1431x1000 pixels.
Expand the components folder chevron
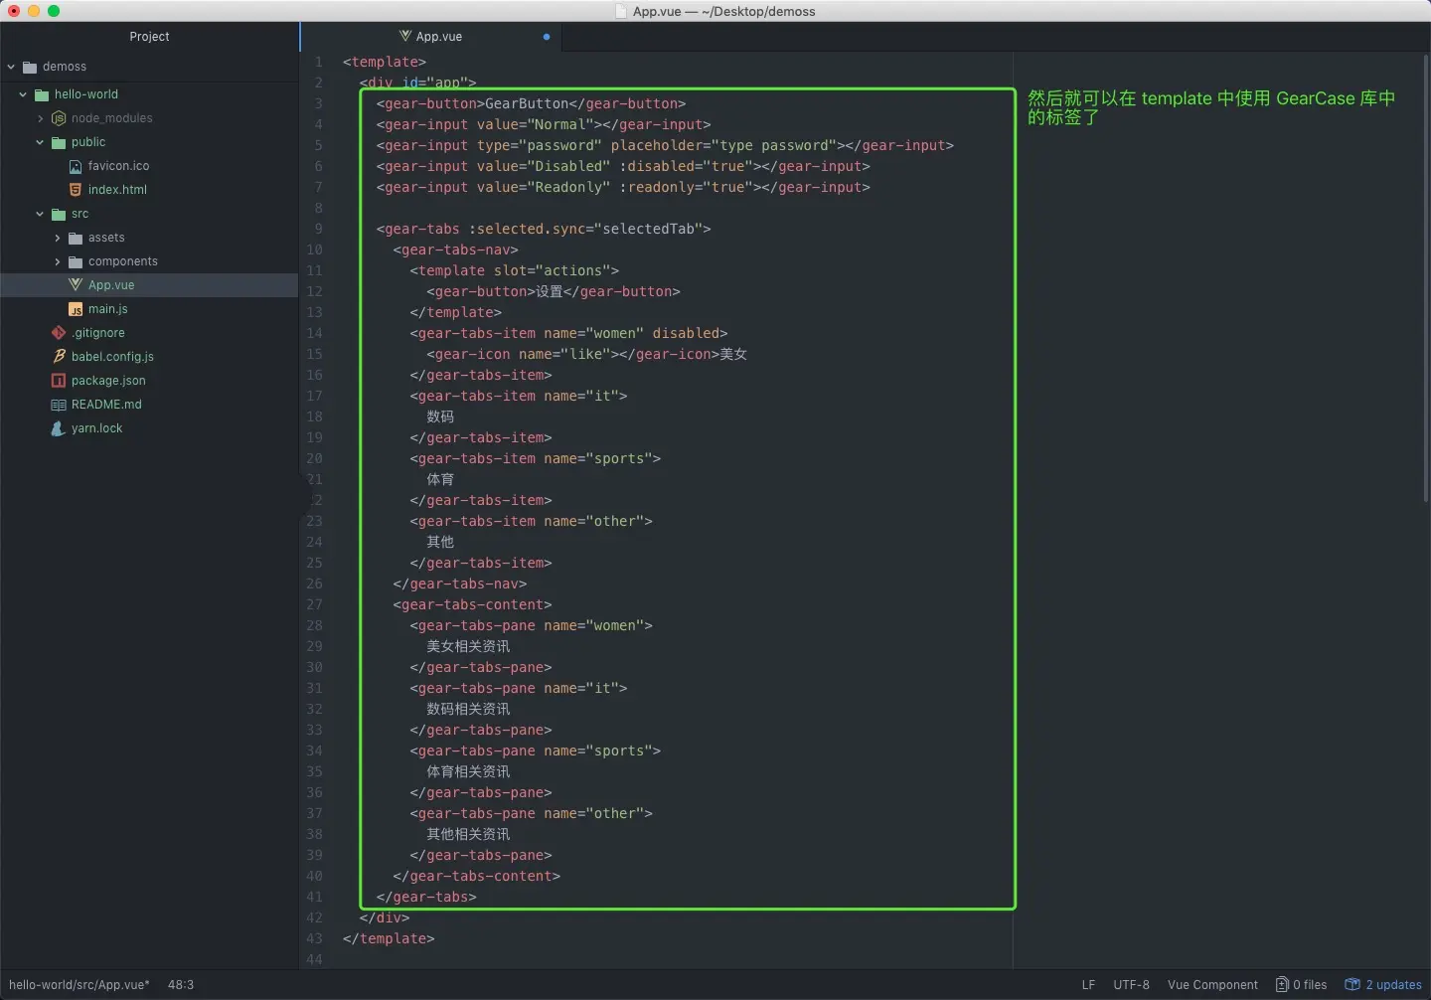[x=57, y=261]
